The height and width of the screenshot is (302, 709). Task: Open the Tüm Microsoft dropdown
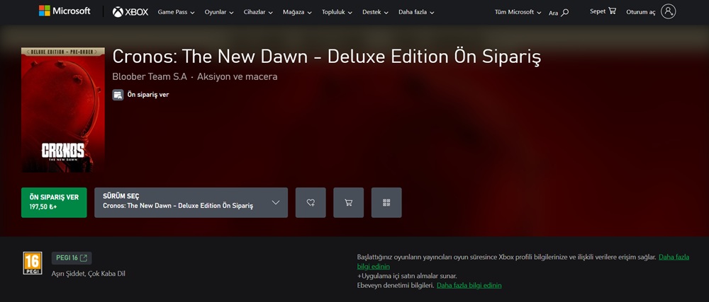(518, 13)
